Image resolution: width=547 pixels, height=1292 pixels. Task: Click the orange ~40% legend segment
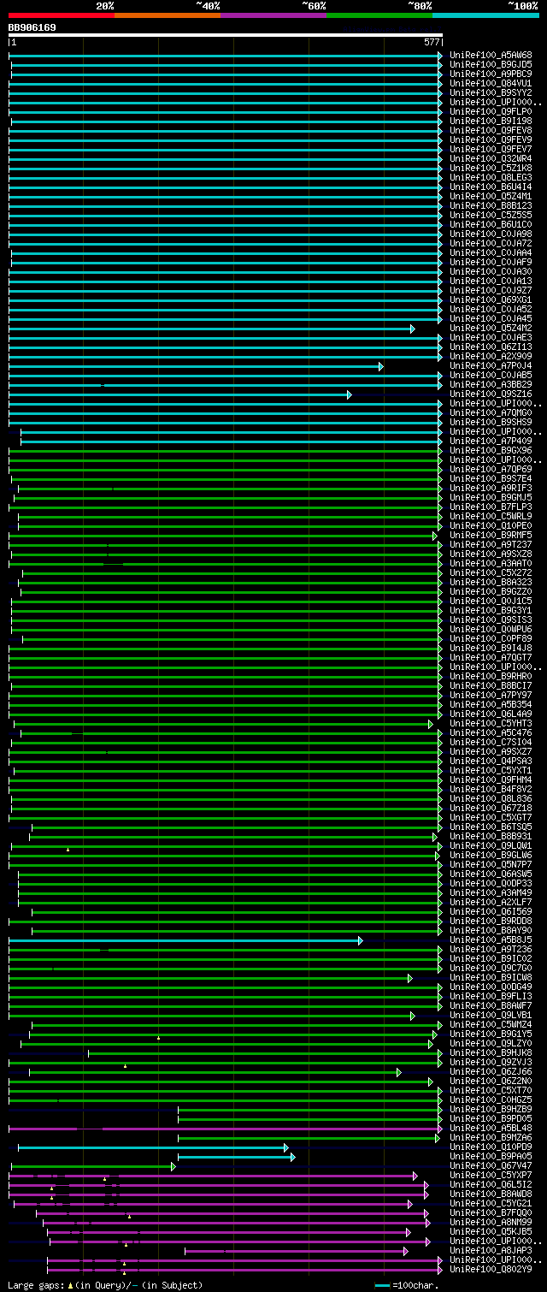click(168, 15)
